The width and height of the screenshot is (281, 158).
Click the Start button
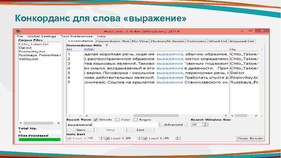pos(81,130)
